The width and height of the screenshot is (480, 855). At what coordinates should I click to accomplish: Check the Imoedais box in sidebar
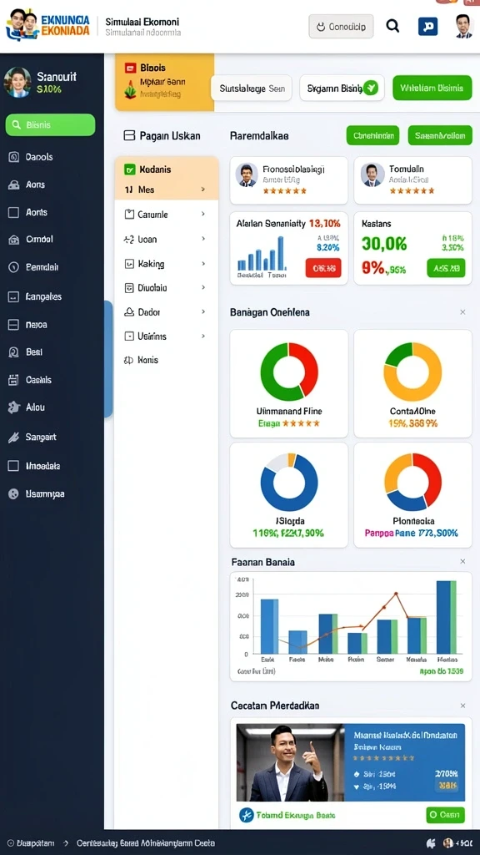click(13, 466)
